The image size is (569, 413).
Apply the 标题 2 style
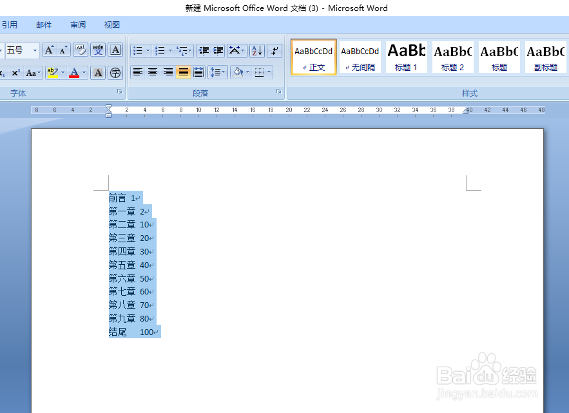click(x=453, y=57)
